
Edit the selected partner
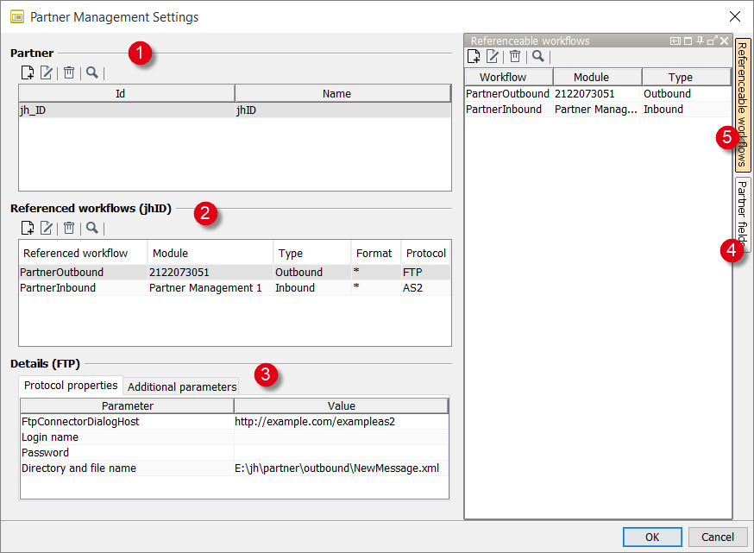pyautogui.click(x=46, y=72)
